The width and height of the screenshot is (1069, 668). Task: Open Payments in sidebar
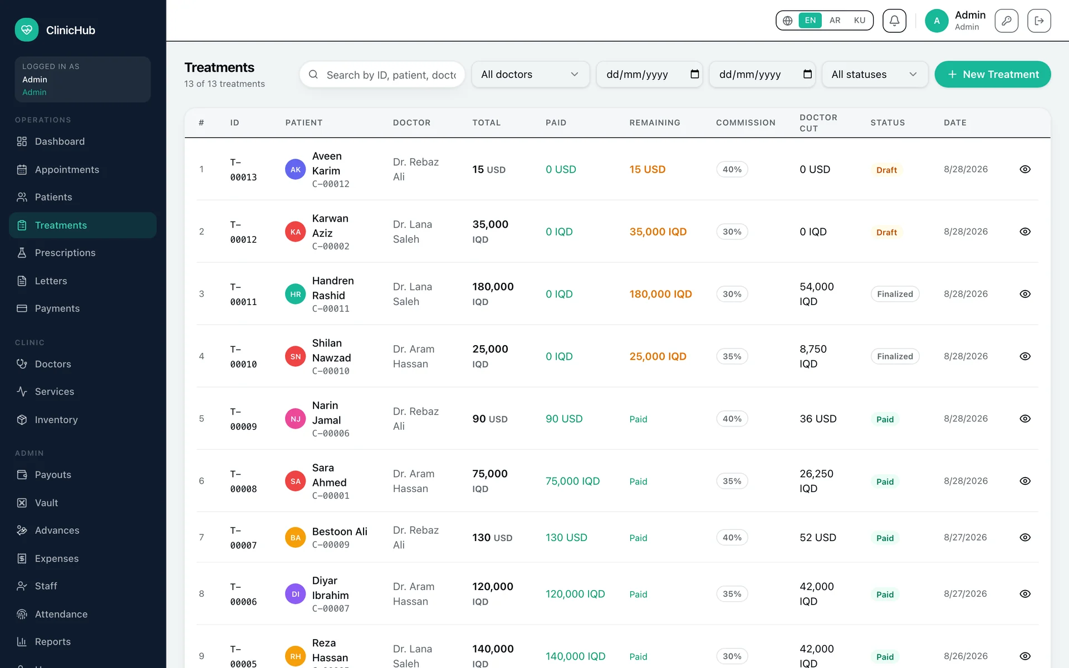82,308
